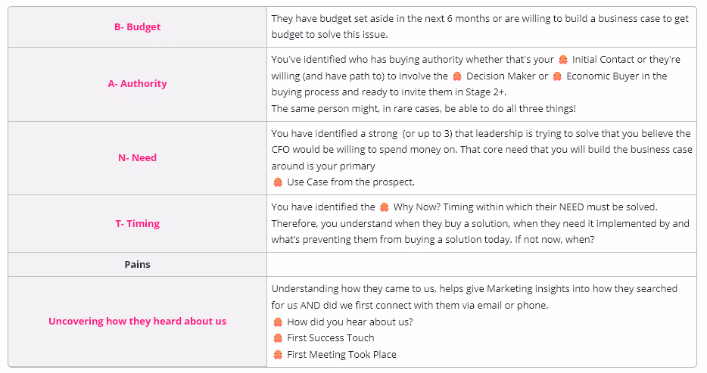The height and width of the screenshot is (373, 707).
Task: Click Uncovering how they heard about us heading
Action: click(137, 322)
